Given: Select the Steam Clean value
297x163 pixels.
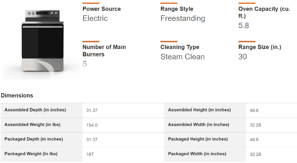Looking at the screenshot, I should 182,57.
